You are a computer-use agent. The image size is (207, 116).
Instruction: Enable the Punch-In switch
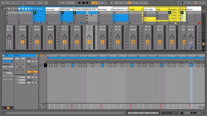125,3
